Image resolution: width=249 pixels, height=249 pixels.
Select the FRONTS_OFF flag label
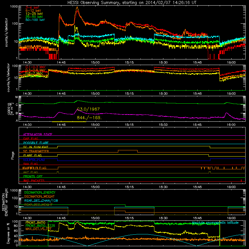pyautogui.click(x=33, y=176)
